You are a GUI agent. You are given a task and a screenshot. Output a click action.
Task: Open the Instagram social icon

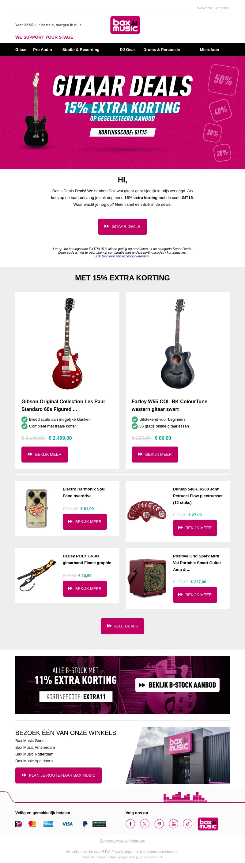(x=159, y=823)
